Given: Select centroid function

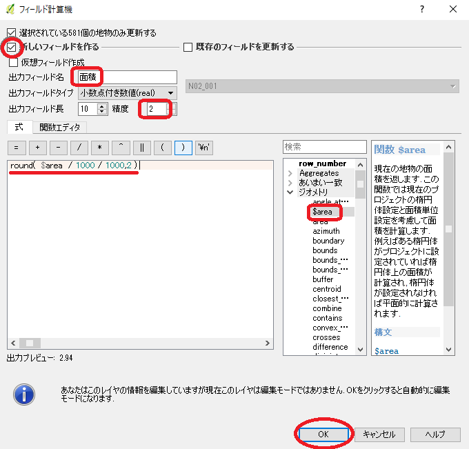Looking at the screenshot, I should (327, 289).
